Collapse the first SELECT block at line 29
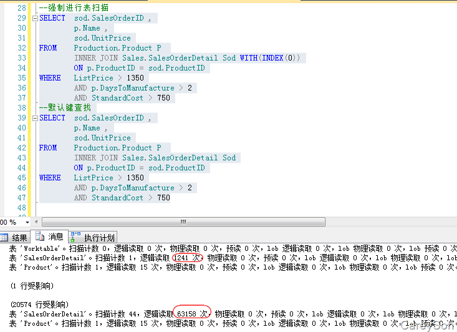457x332 pixels. point(35,18)
